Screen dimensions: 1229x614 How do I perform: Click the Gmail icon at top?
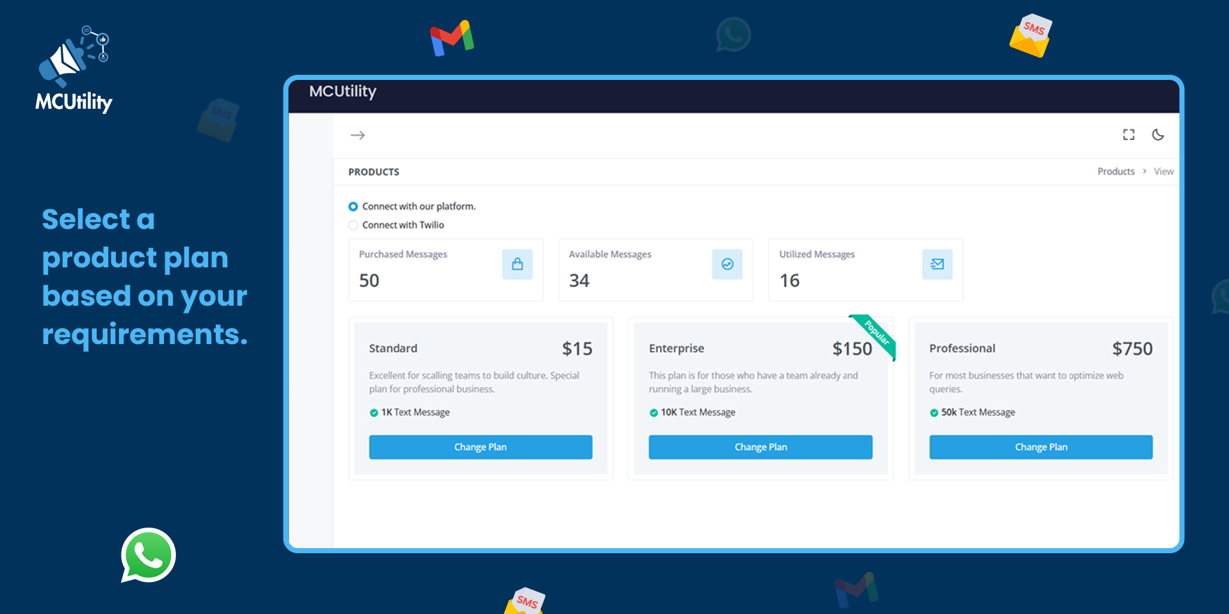point(452,38)
